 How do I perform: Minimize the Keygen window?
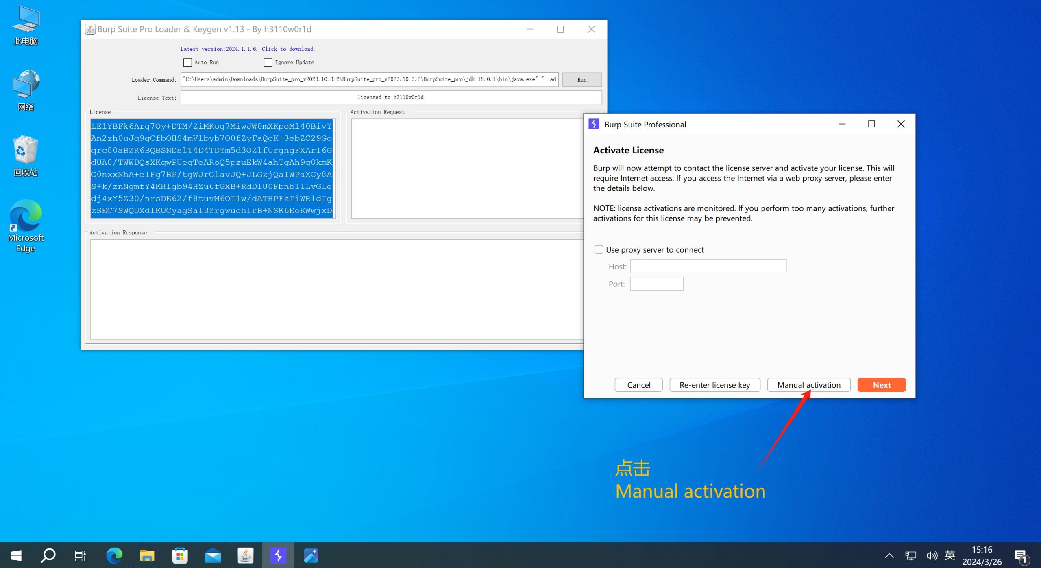pos(530,29)
